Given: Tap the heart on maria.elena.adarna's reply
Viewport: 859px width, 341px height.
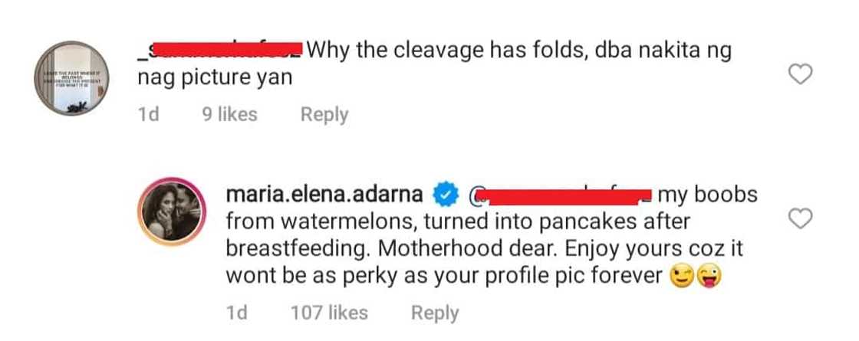Looking at the screenshot, I should tap(801, 219).
